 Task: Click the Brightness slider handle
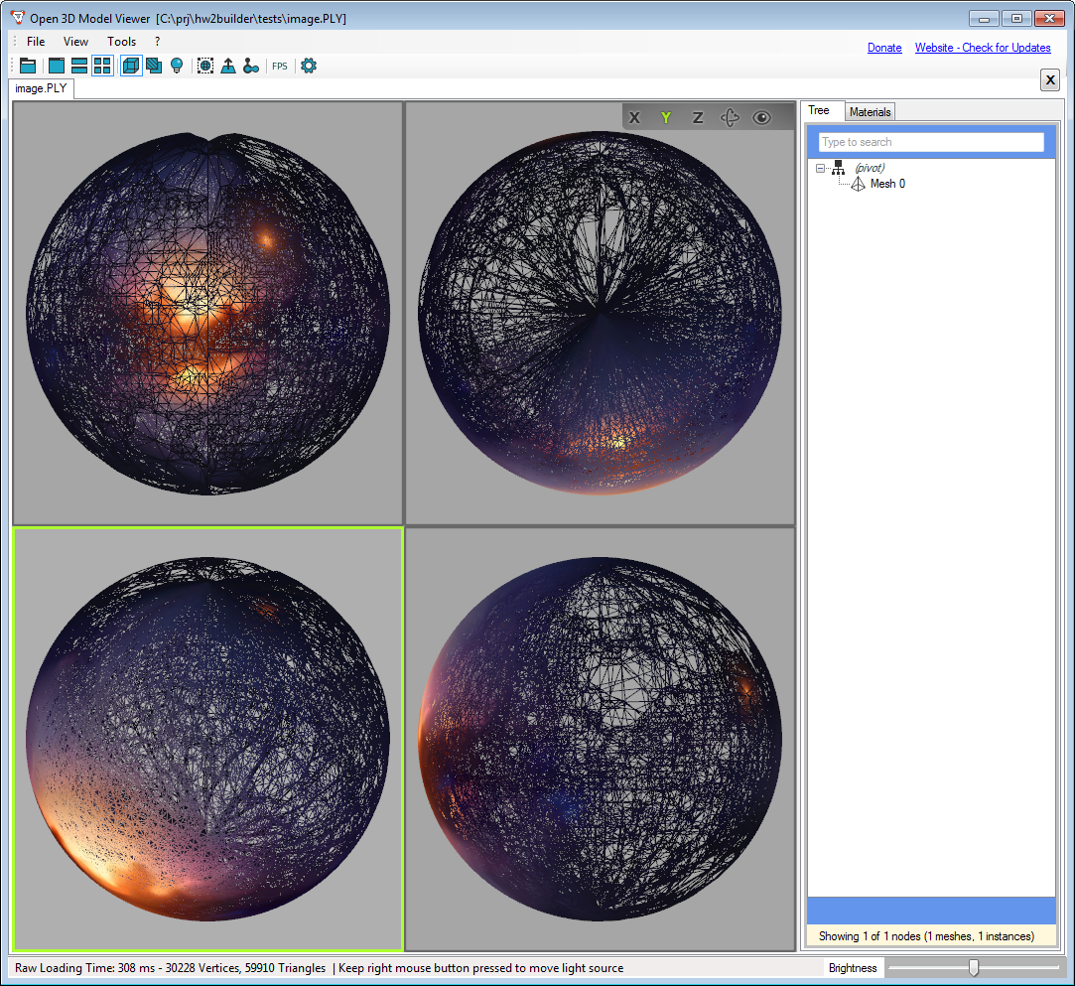pyautogui.click(x=974, y=967)
